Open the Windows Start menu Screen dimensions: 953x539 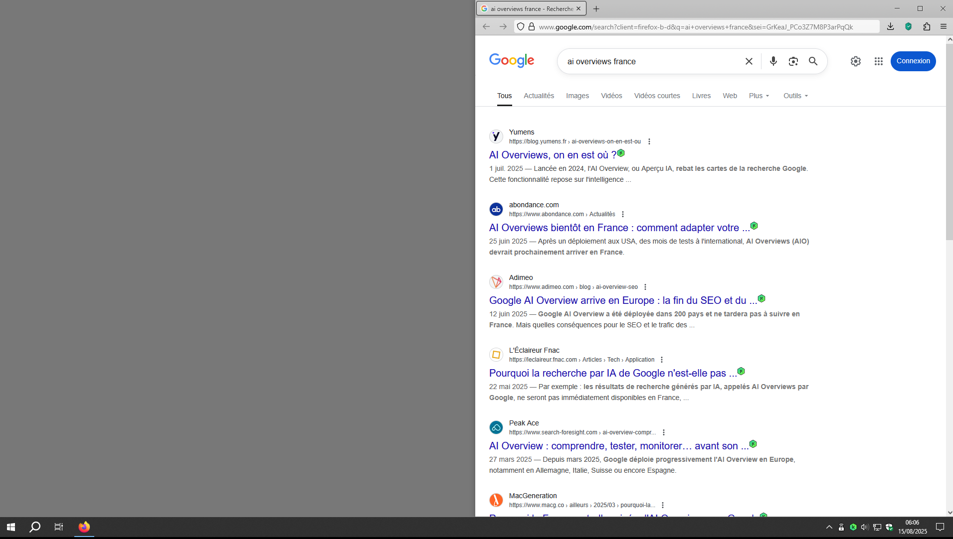coord(11,527)
